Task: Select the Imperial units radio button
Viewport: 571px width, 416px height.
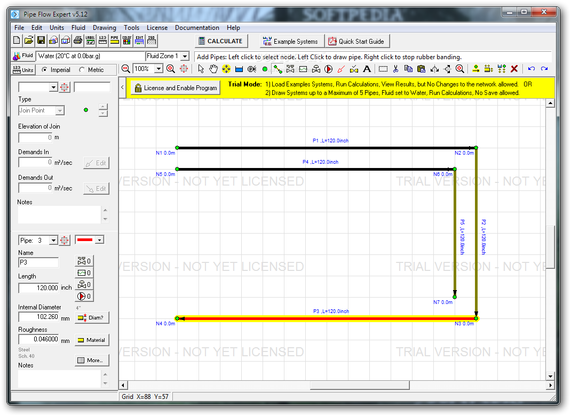Action: (44, 69)
